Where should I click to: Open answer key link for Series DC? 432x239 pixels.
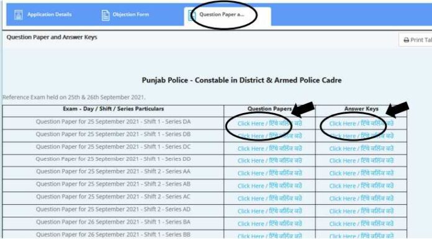361,148
